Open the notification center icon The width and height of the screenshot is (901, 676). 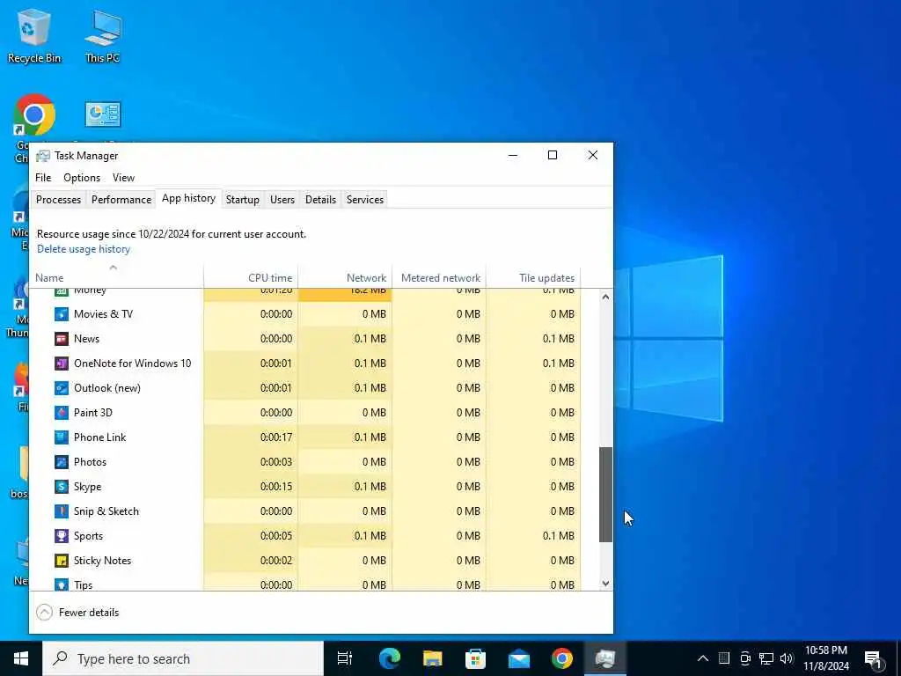[x=873, y=658]
